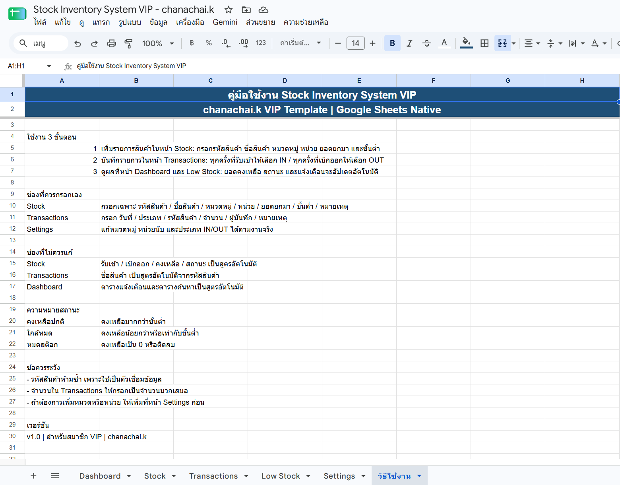The height and width of the screenshot is (485, 620).
Task: Open the all sheets list
Action: pos(55,476)
